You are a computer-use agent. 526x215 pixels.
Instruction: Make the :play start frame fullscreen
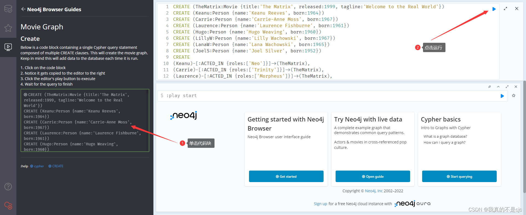point(507,87)
